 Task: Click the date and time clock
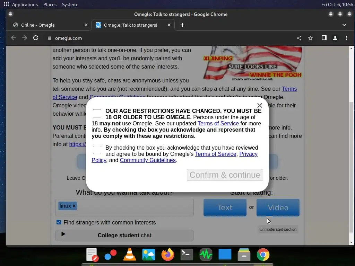(x=337, y=5)
